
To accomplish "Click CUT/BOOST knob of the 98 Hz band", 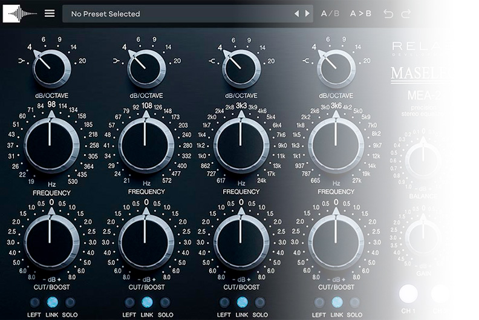I will [x=51, y=243].
